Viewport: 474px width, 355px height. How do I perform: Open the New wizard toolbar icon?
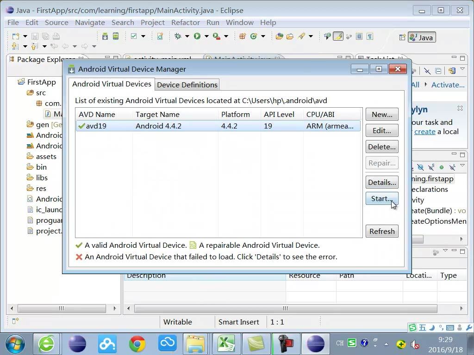tap(15, 36)
